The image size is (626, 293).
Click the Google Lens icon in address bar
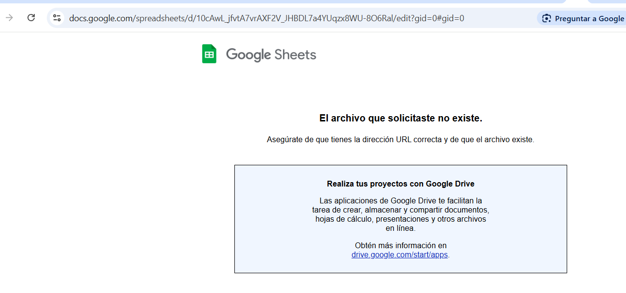546,19
